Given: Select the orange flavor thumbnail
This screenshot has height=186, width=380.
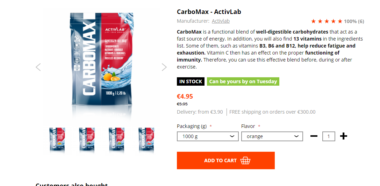Looking at the screenshot, I should point(57,140).
